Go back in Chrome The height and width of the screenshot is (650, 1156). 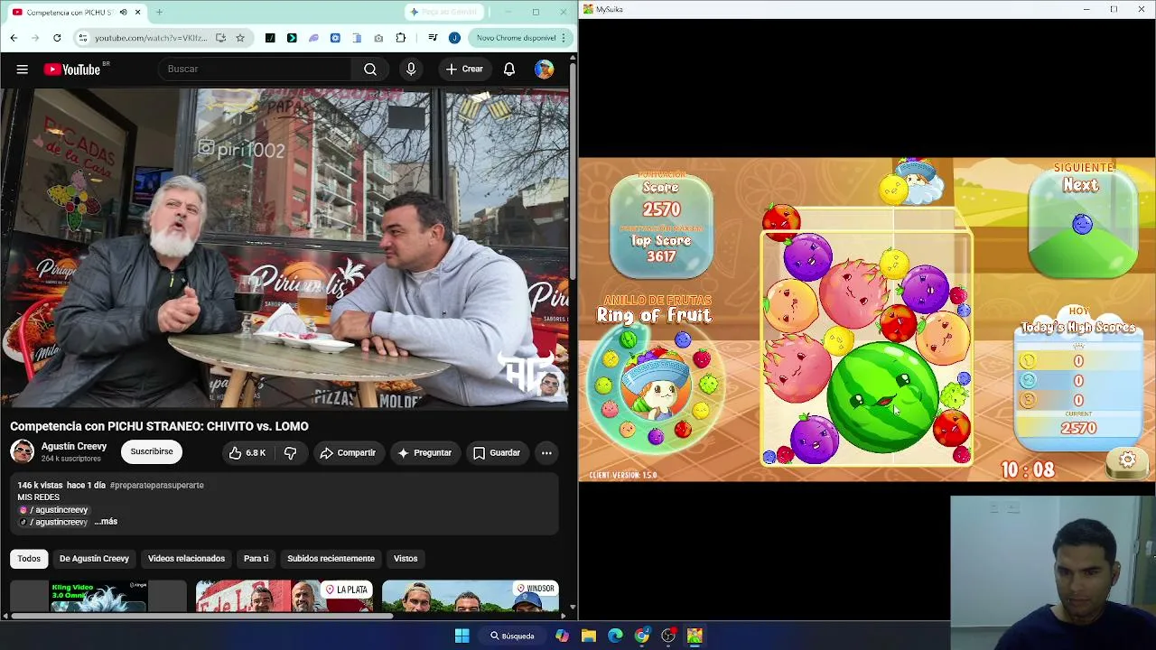14,38
